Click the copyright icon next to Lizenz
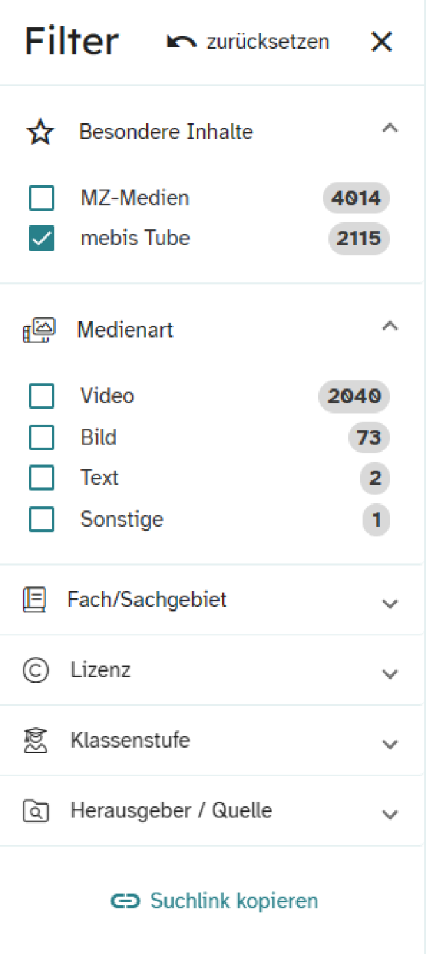 (x=36, y=670)
